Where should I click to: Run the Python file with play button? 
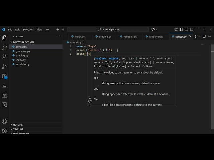196,36
